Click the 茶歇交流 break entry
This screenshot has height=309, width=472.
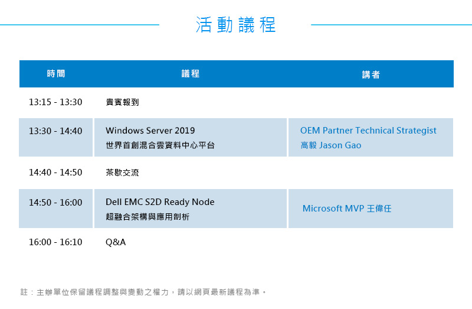122,173
